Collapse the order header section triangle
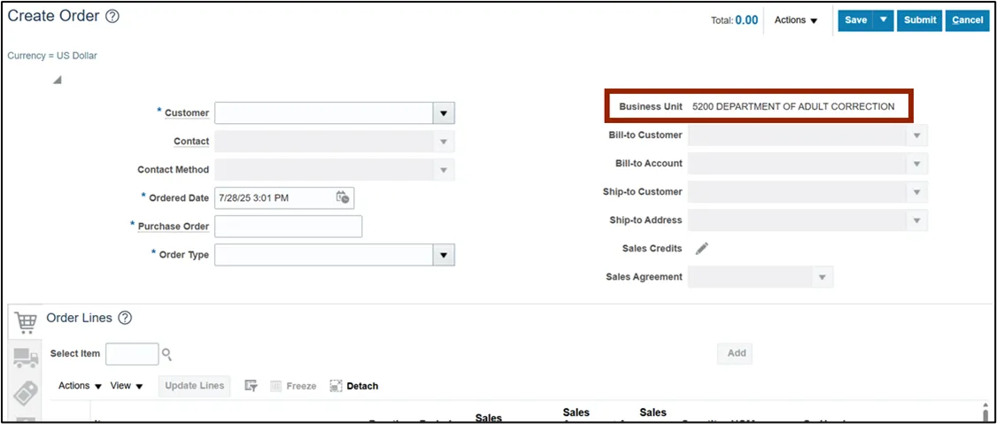This screenshot has width=997, height=424. (x=58, y=80)
